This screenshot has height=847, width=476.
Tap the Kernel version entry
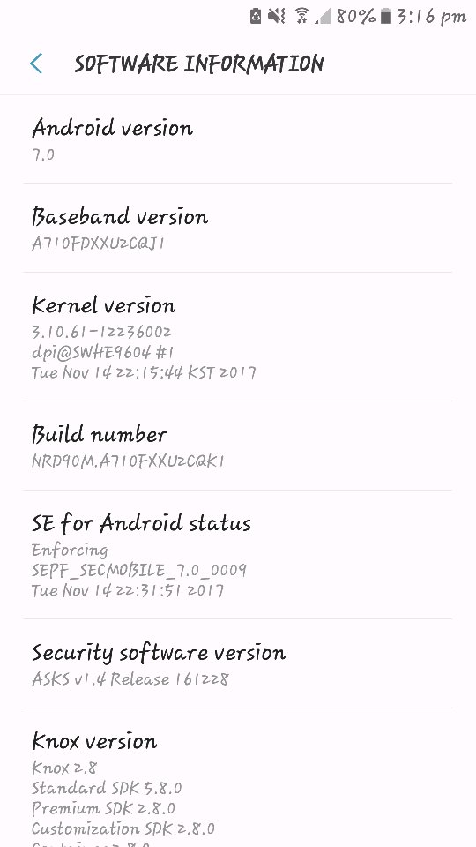point(238,337)
